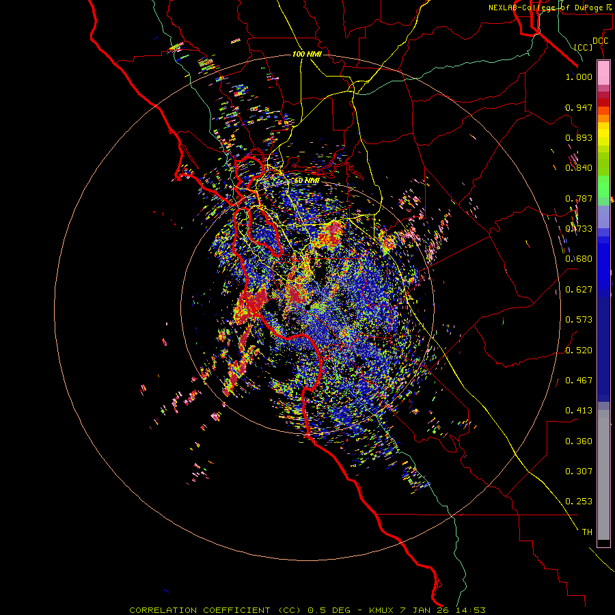The width and height of the screenshot is (615, 615).
Task: Click the gray low-value segment of color bar
Action: coord(603,475)
